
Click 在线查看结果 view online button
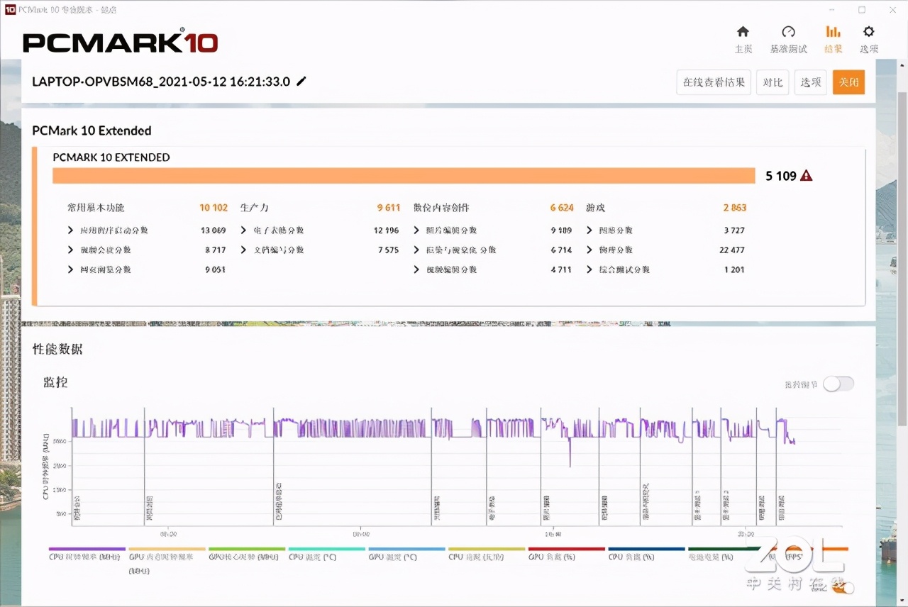(714, 82)
